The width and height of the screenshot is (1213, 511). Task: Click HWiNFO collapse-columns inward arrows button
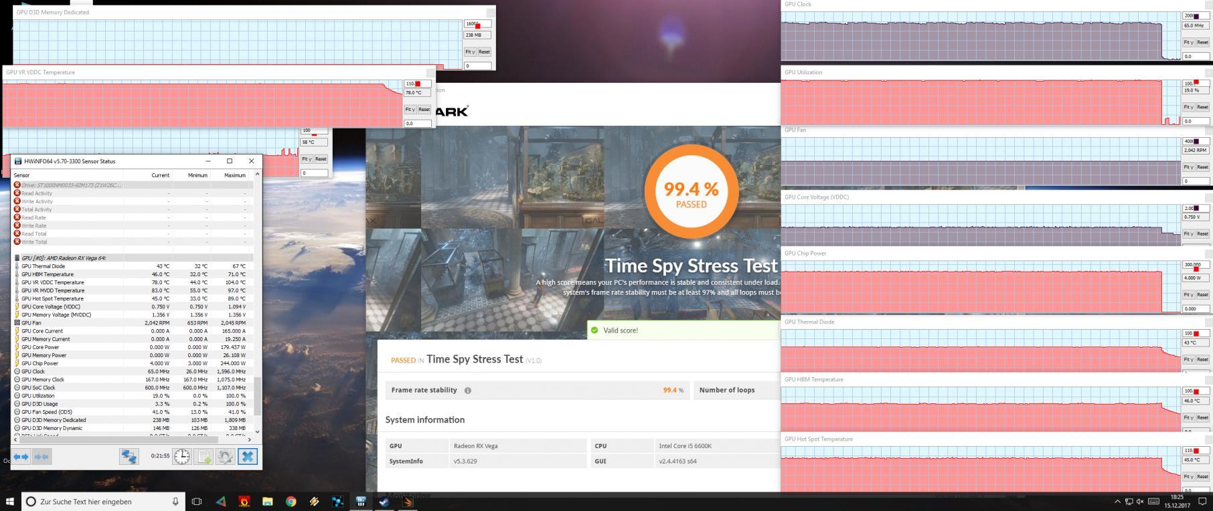(42, 456)
